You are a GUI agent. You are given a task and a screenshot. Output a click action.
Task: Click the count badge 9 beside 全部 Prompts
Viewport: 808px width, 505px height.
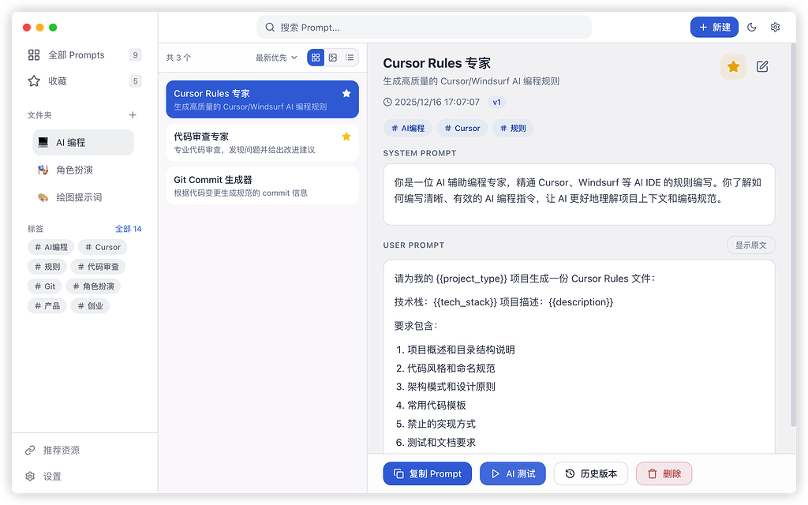(135, 55)
